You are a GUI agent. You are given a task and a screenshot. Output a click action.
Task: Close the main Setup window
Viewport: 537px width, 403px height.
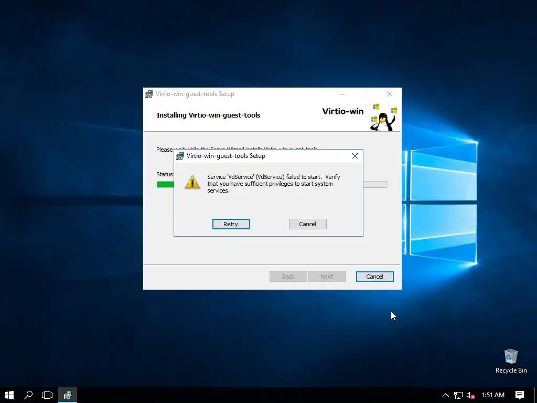[x=390, y=94]
